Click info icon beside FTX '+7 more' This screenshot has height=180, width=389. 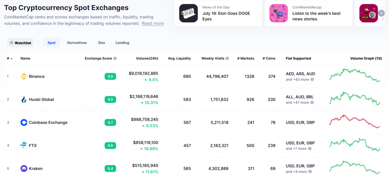(x=310, y=149)
